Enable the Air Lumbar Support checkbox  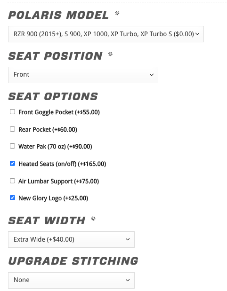point(12,181)
